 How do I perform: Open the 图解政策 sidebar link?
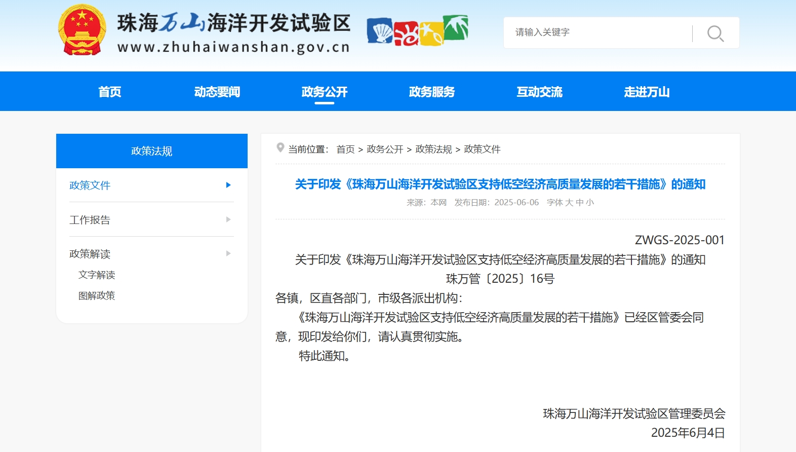coord(97,295)
